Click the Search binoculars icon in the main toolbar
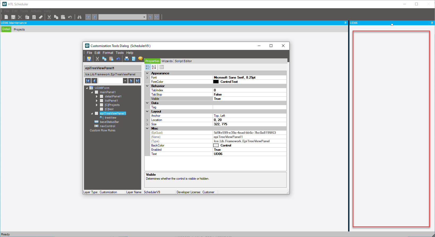Screen dimensions: 435x237 (x=79, y=17)
